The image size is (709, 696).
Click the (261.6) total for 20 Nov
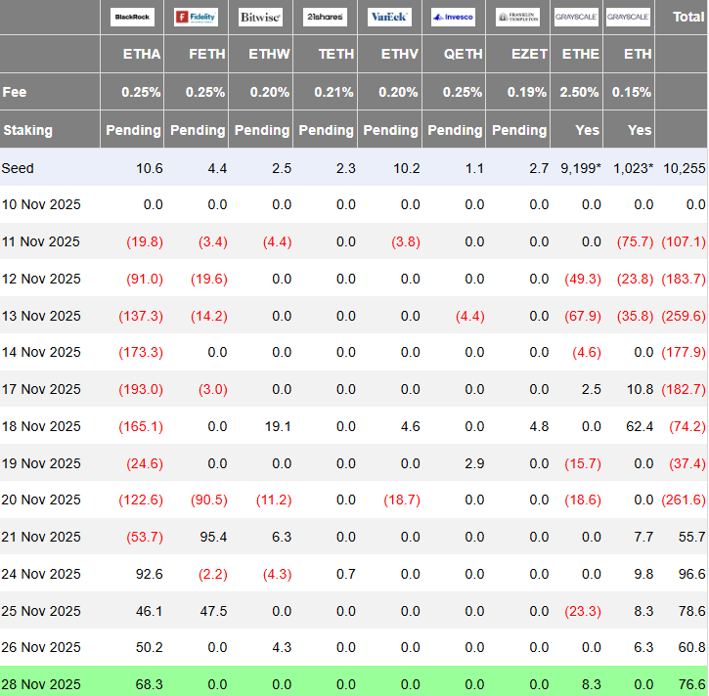[683, 500]
